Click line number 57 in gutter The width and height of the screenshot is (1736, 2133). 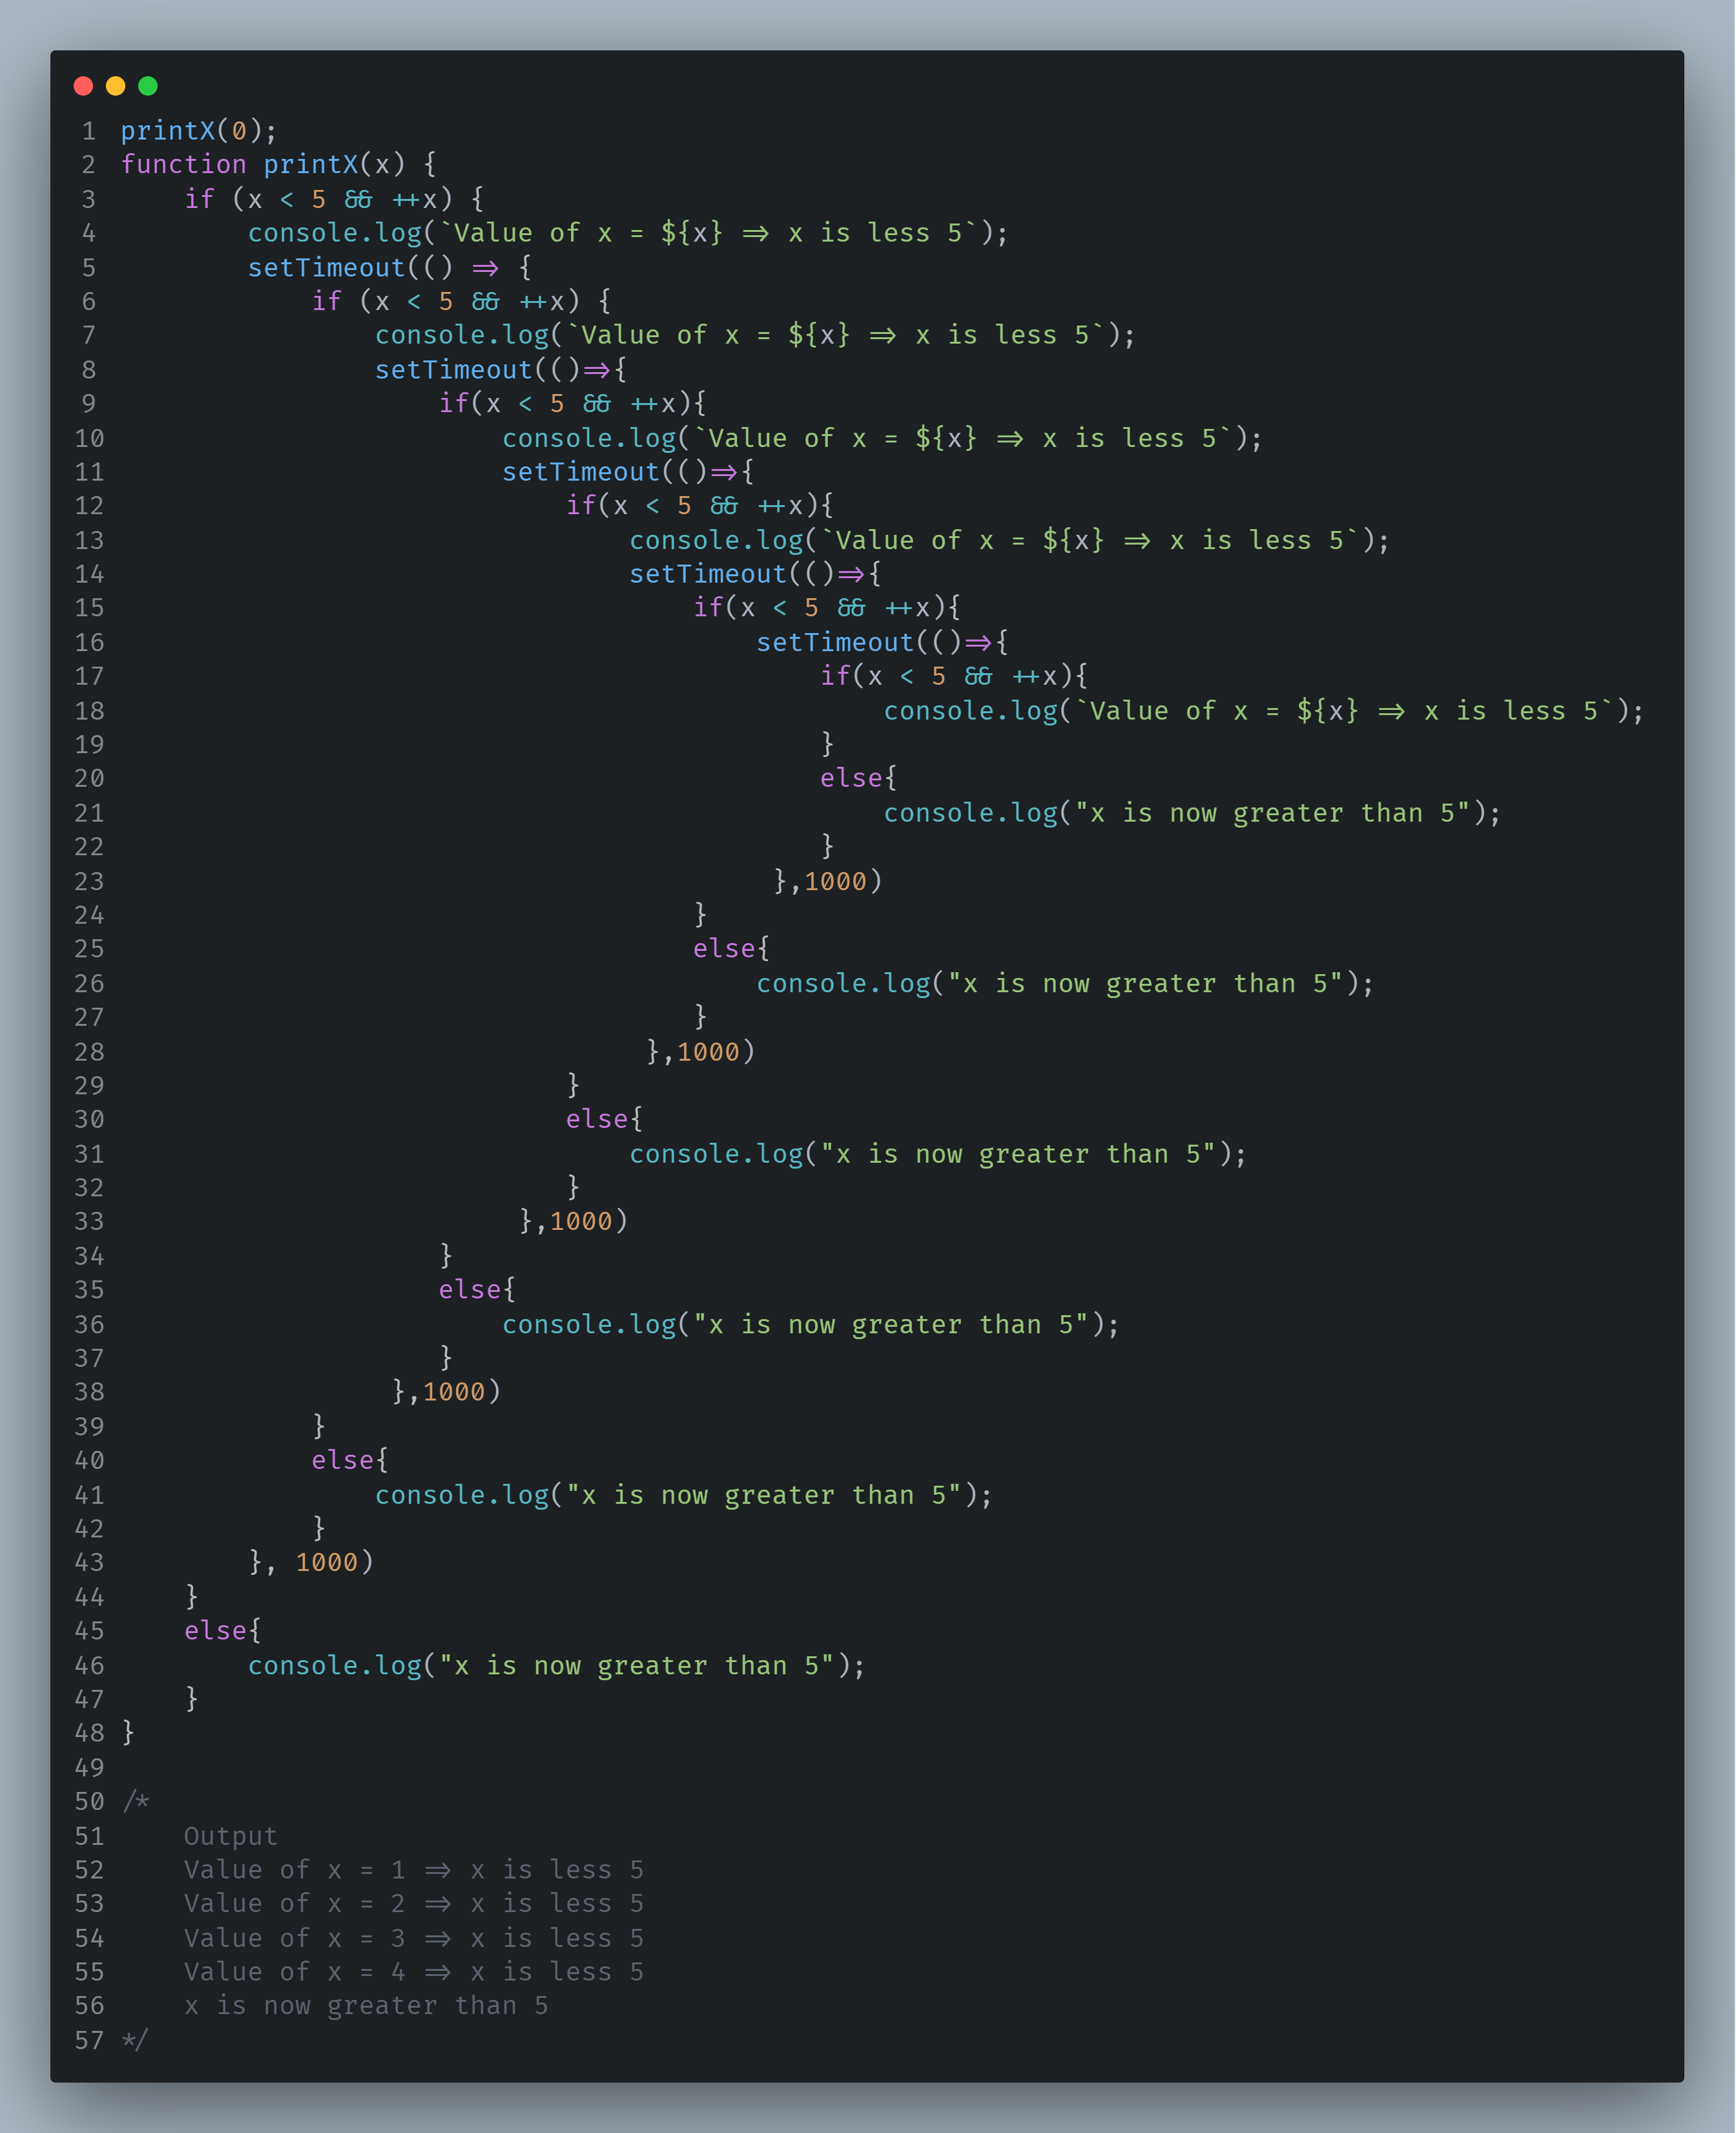coord(89,2040)
